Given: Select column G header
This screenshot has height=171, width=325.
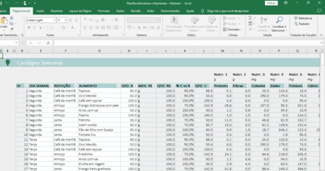Looking at the screenshot, I should [x=99, y=51].
